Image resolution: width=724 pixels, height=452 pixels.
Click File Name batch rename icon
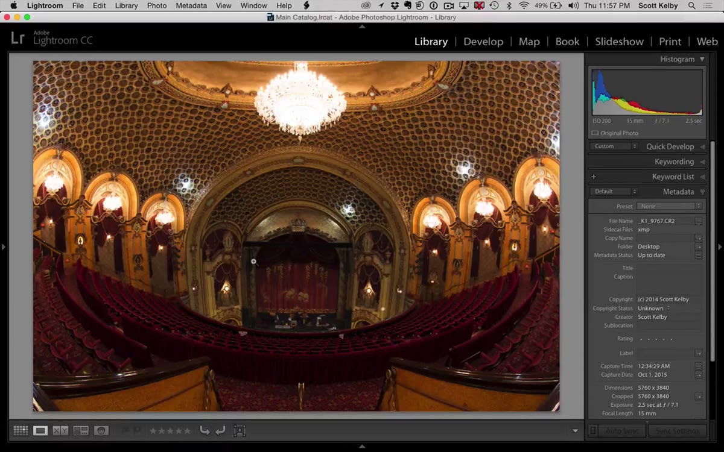699,221
